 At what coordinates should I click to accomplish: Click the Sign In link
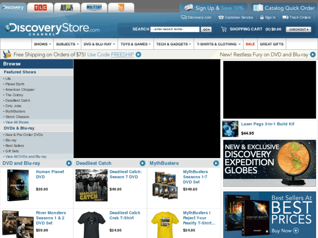click(270, 17)
